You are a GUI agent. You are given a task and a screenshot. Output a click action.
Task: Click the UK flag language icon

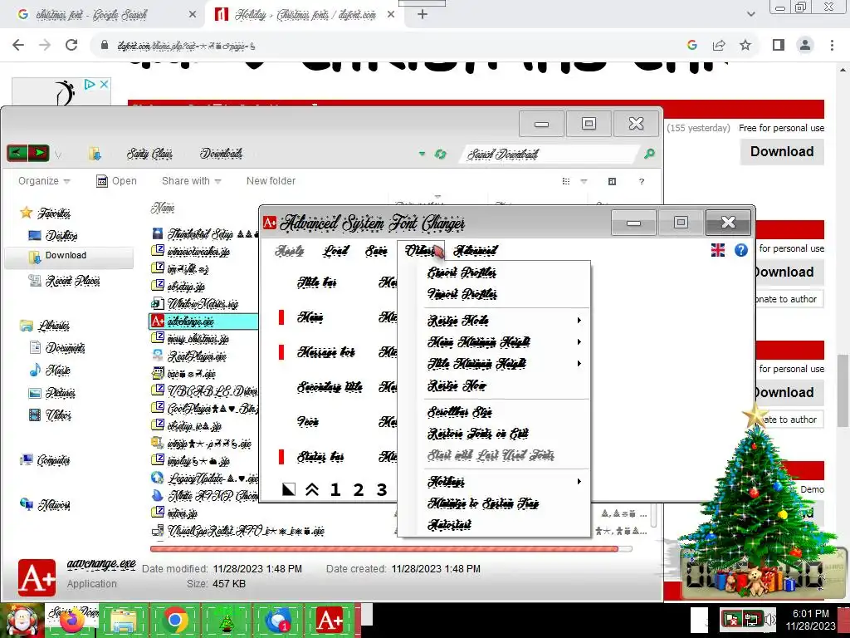718,250
